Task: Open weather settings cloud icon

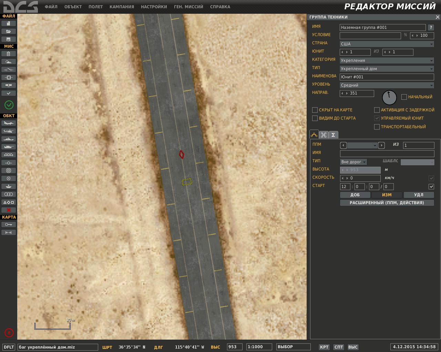Action: [x=9, y=62]
